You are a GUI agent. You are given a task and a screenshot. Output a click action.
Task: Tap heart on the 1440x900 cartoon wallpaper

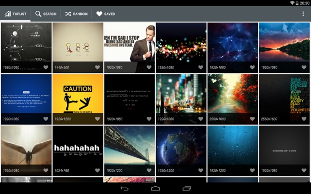[97, 67]
